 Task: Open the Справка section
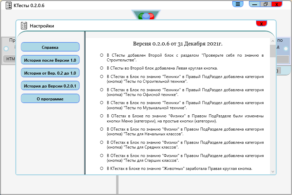tap(50, 47)
